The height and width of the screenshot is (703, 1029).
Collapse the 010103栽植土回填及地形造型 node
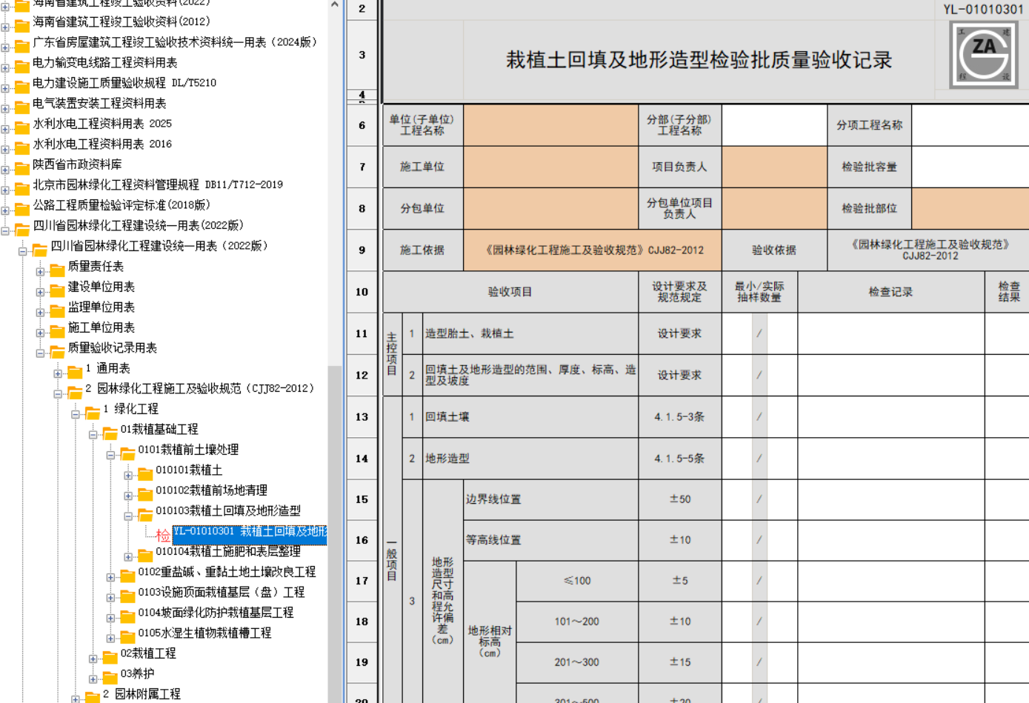click(x=128, y=516)
